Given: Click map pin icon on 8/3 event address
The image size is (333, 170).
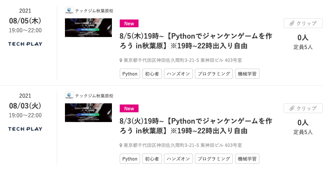Looking at the screenshot, I should click(x=121, y=145).
